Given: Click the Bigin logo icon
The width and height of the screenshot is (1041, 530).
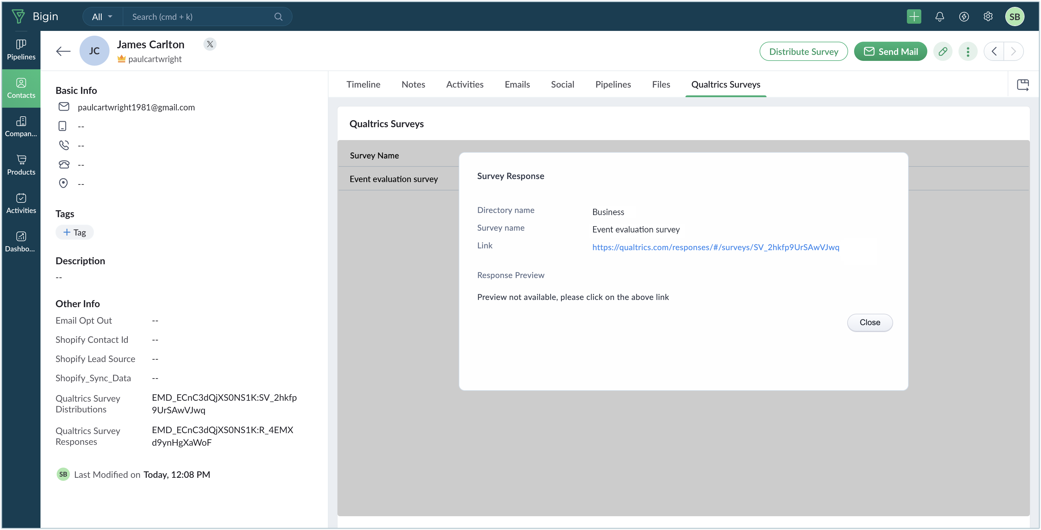Looking at the screenshot, I should point(18,16).
